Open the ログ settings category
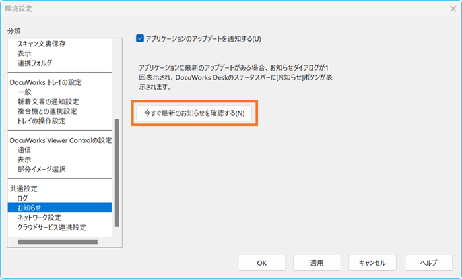 pyautogui.click(x=22, y=198)
